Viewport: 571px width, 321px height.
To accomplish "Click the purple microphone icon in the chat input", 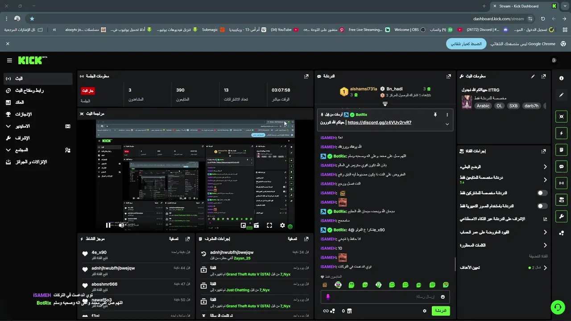I will click(328, 297).
